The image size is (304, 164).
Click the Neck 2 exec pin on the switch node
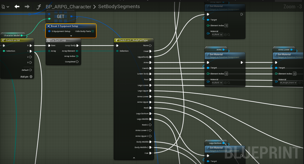click(x=150, y=125)
